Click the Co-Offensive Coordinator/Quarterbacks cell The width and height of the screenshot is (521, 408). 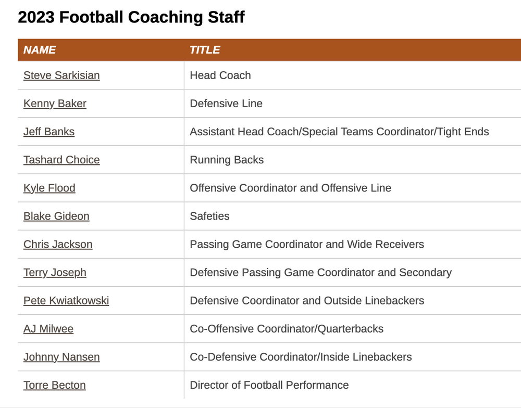tap(287, 329)
